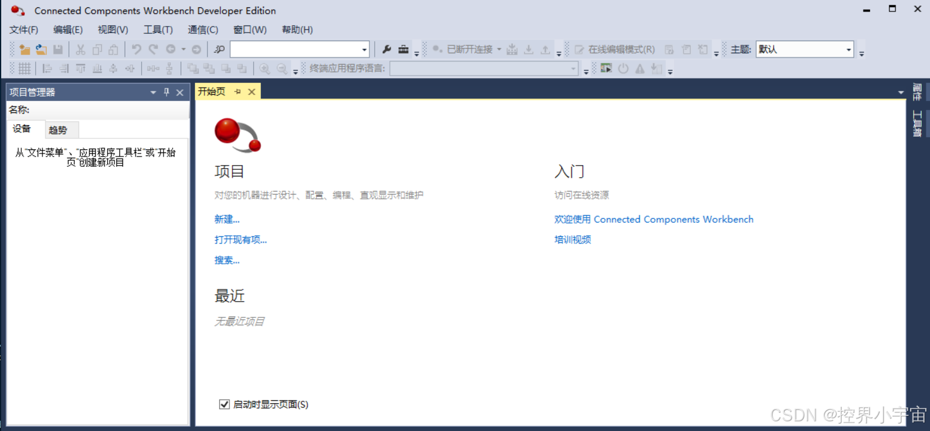Click the Zoom Out magnifier icon
This screenshot has width=930, height=431.
click(x=282, y=68)
